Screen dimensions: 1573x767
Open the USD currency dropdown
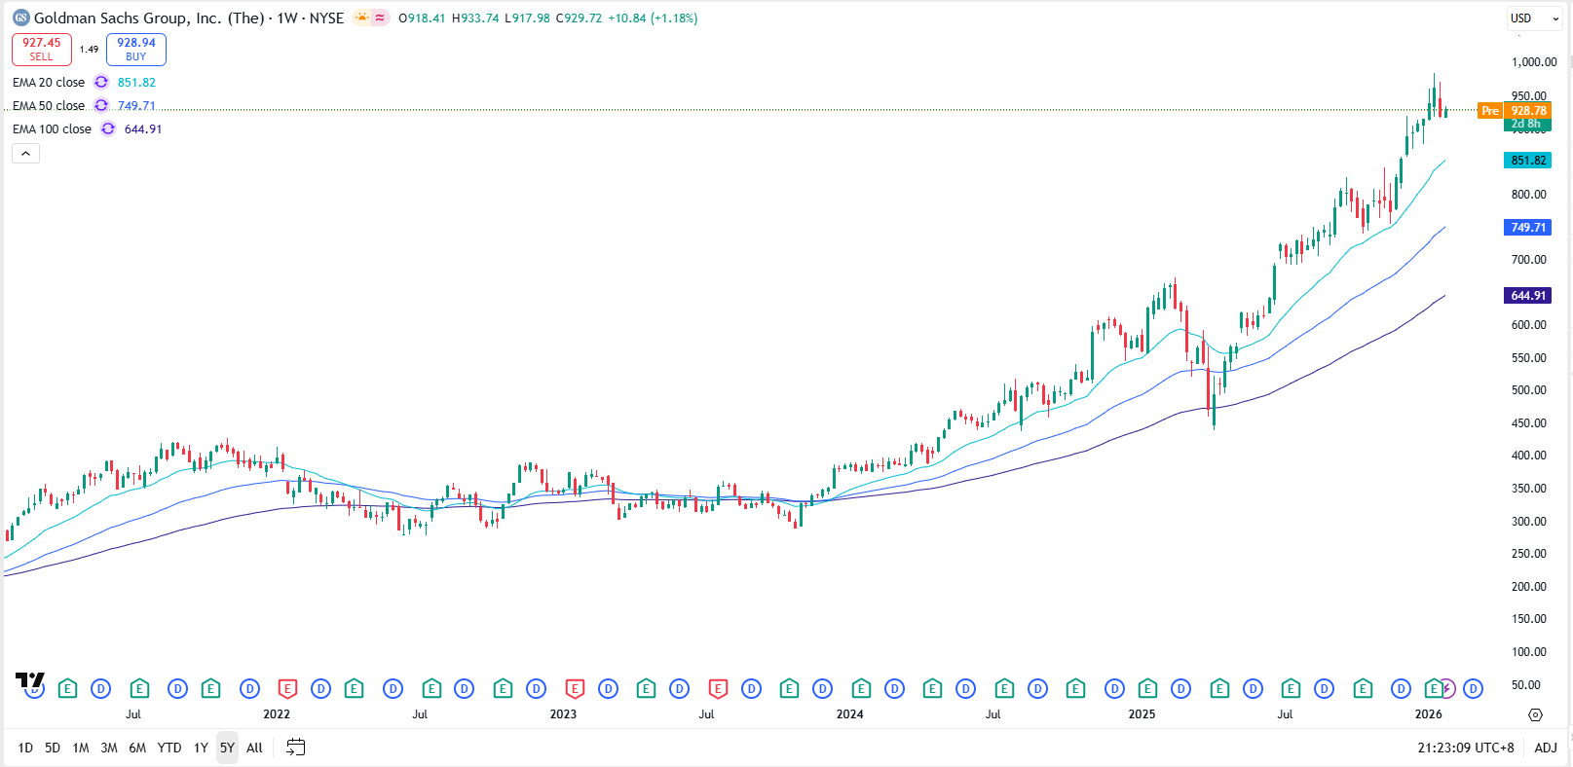(x=1534, y=18)
